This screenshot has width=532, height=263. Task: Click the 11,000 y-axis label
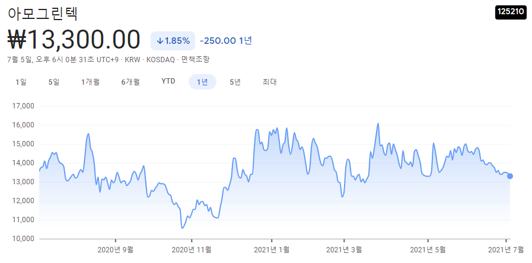[x=23, y=220]
